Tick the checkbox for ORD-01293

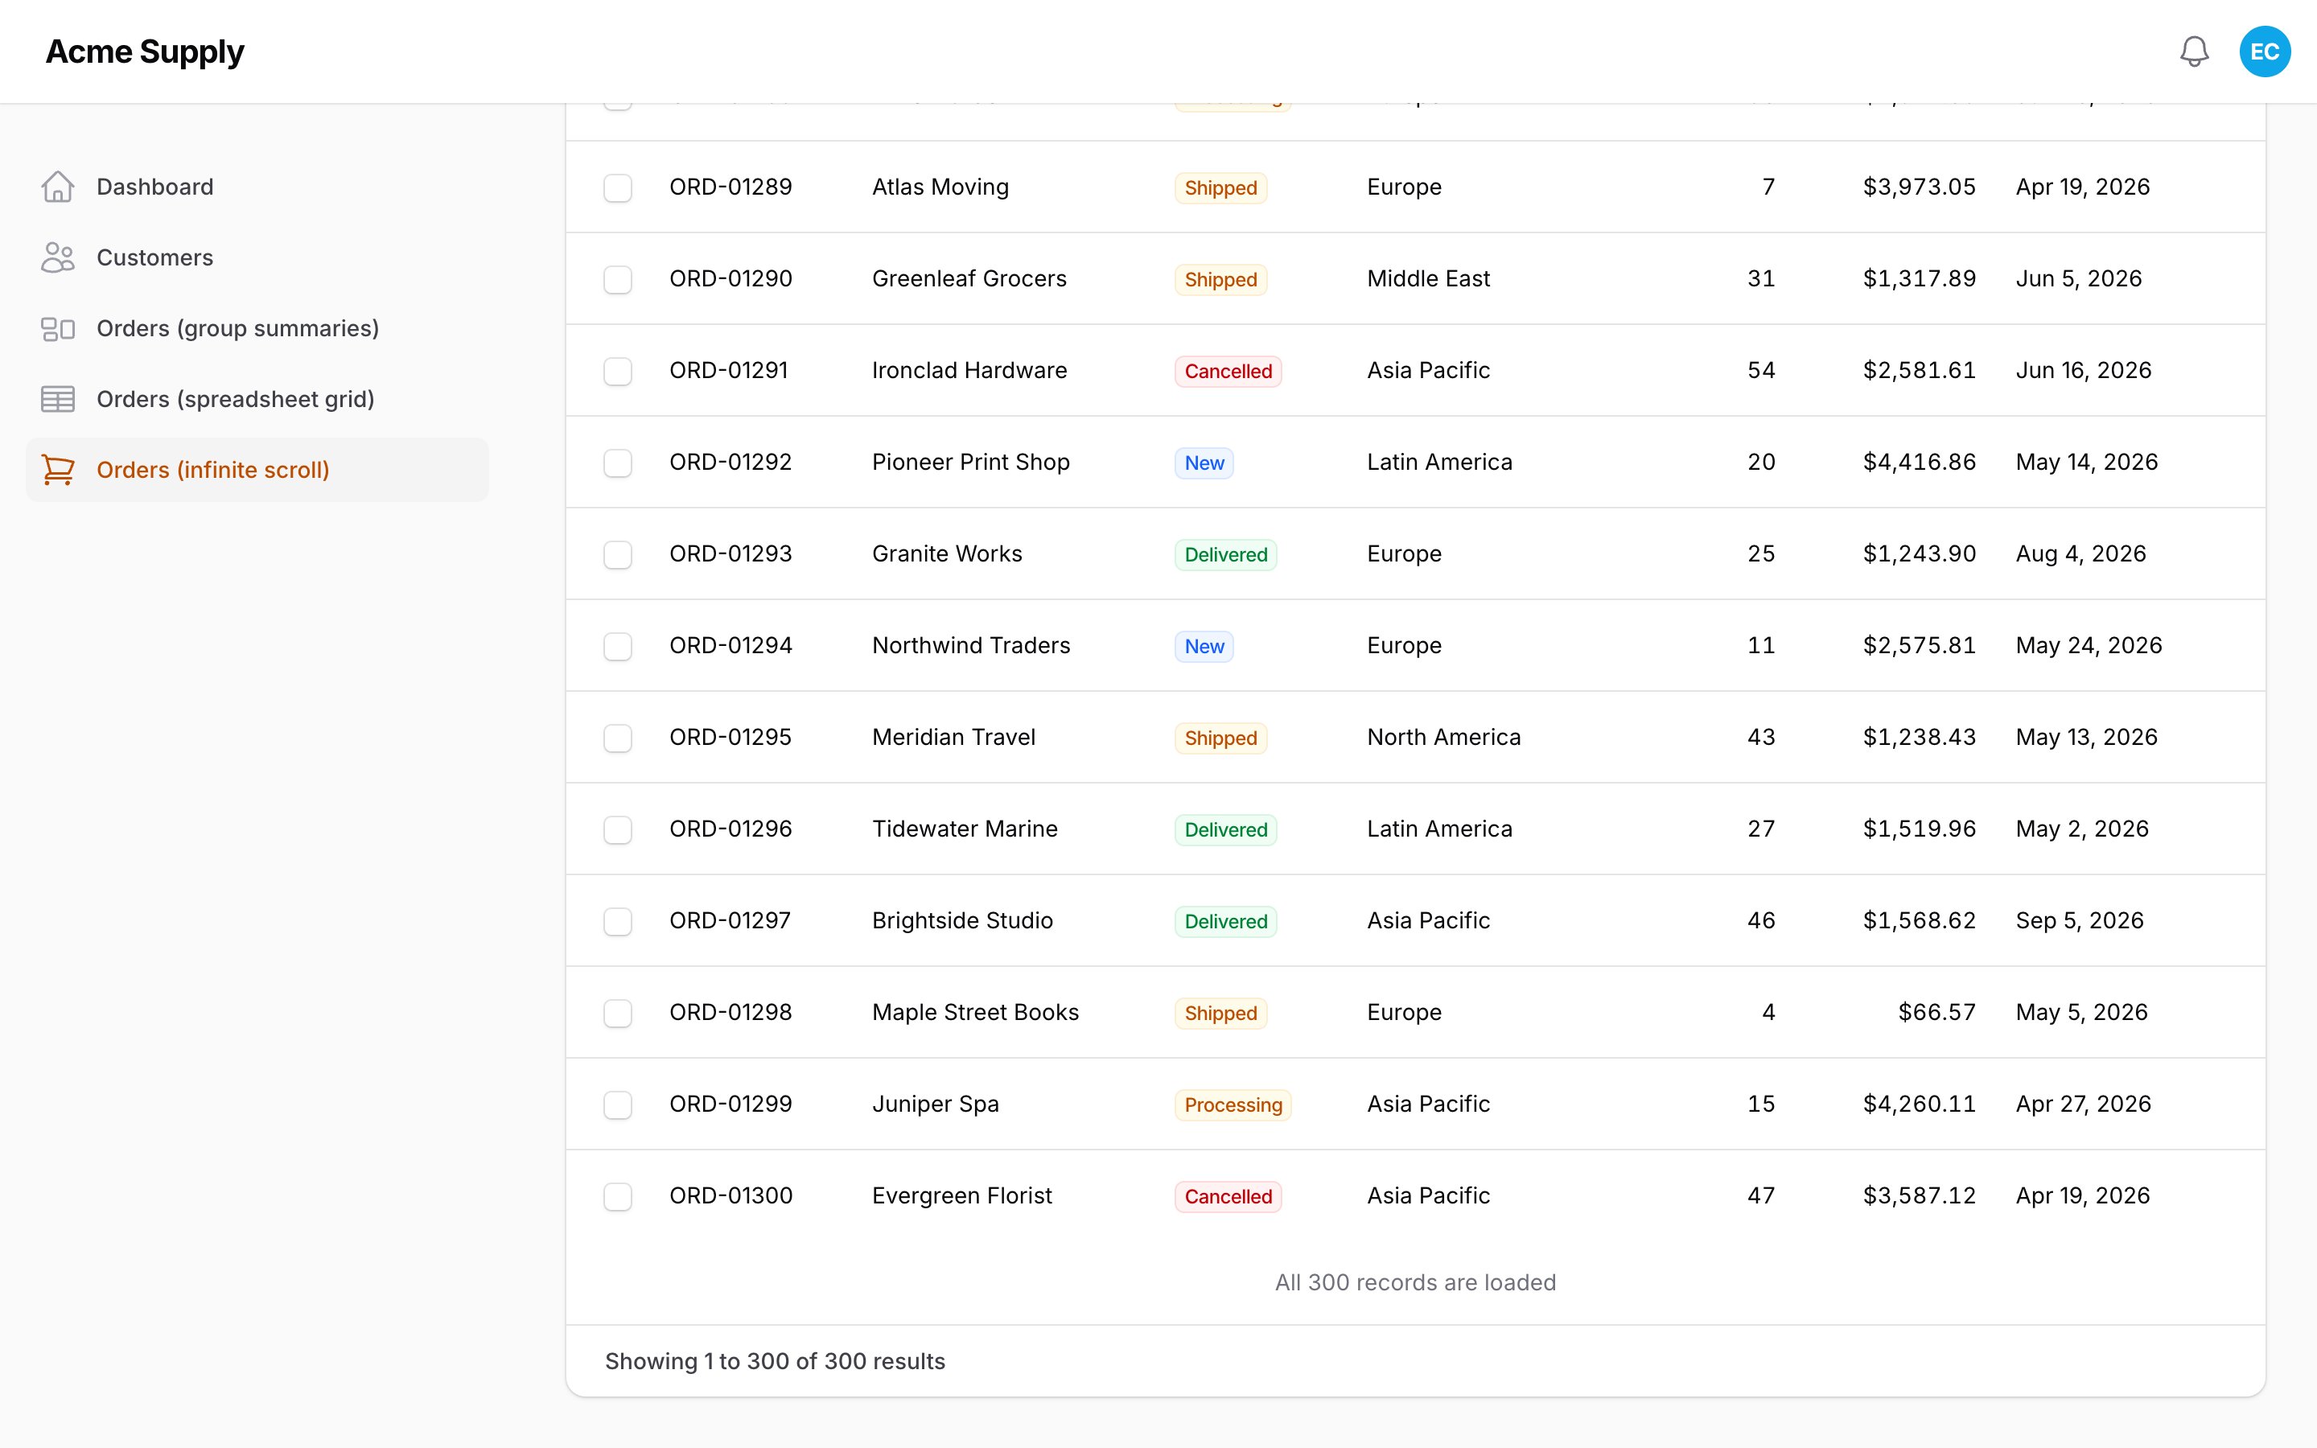point(618,554)
